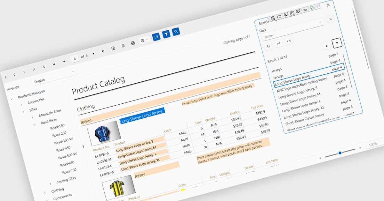Click the zoom increase arrow right of slider
This screenshot has height=201, width=384.
[361, 147]
